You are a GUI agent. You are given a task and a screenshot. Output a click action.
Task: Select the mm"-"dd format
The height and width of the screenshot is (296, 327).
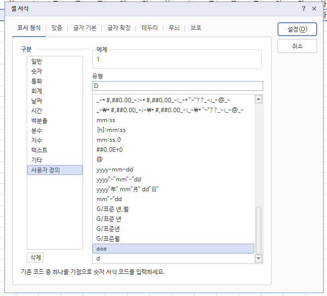click(173, 199)
